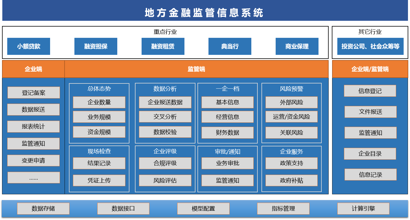Image resolution: width=410 pixels, height=220 pixels.
Task: Open 交叉分析 under 数据分析
Action: [x=165, y=117]
